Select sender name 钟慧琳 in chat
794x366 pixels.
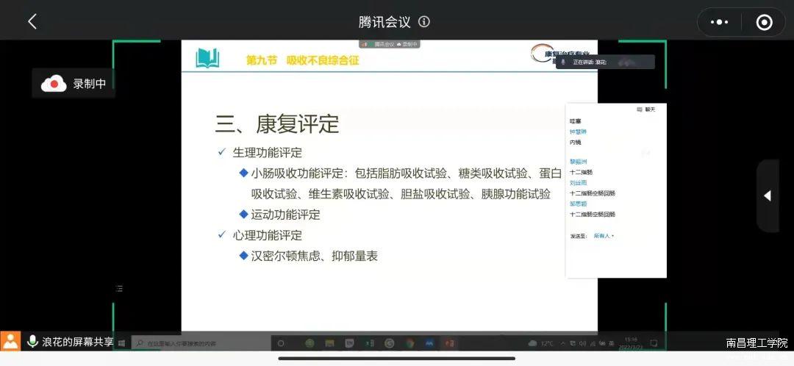(x=578, y=132)
